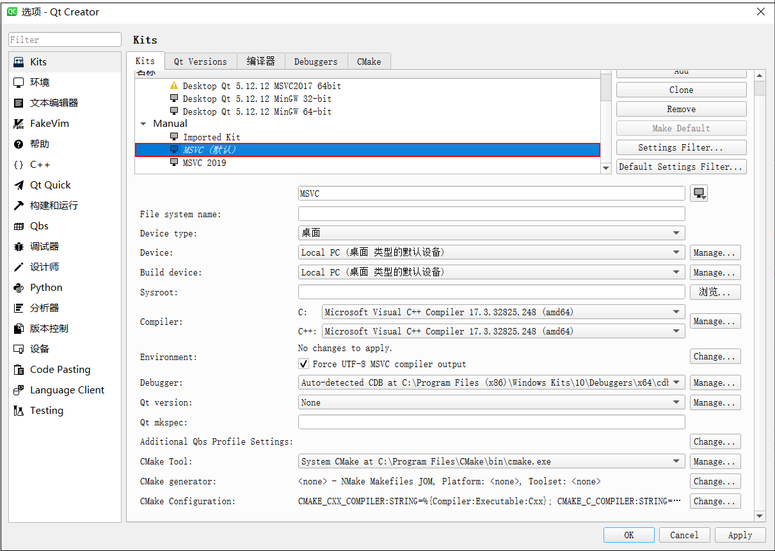Screen dimensions: 775x551
Task: Click the Clone button
Action: (682, 90)
